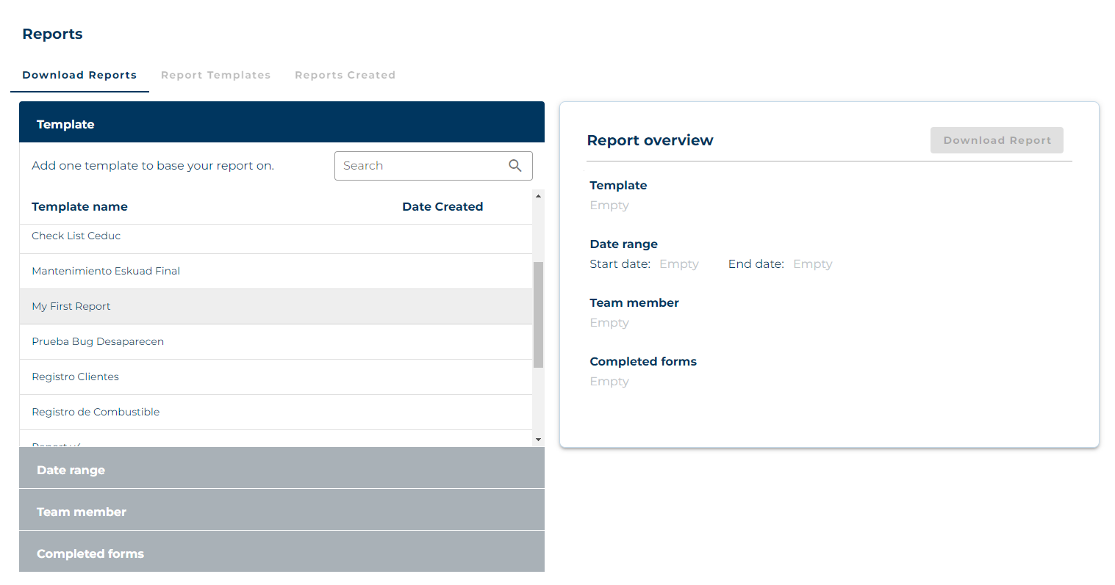Pick the My First Report template

71,306
